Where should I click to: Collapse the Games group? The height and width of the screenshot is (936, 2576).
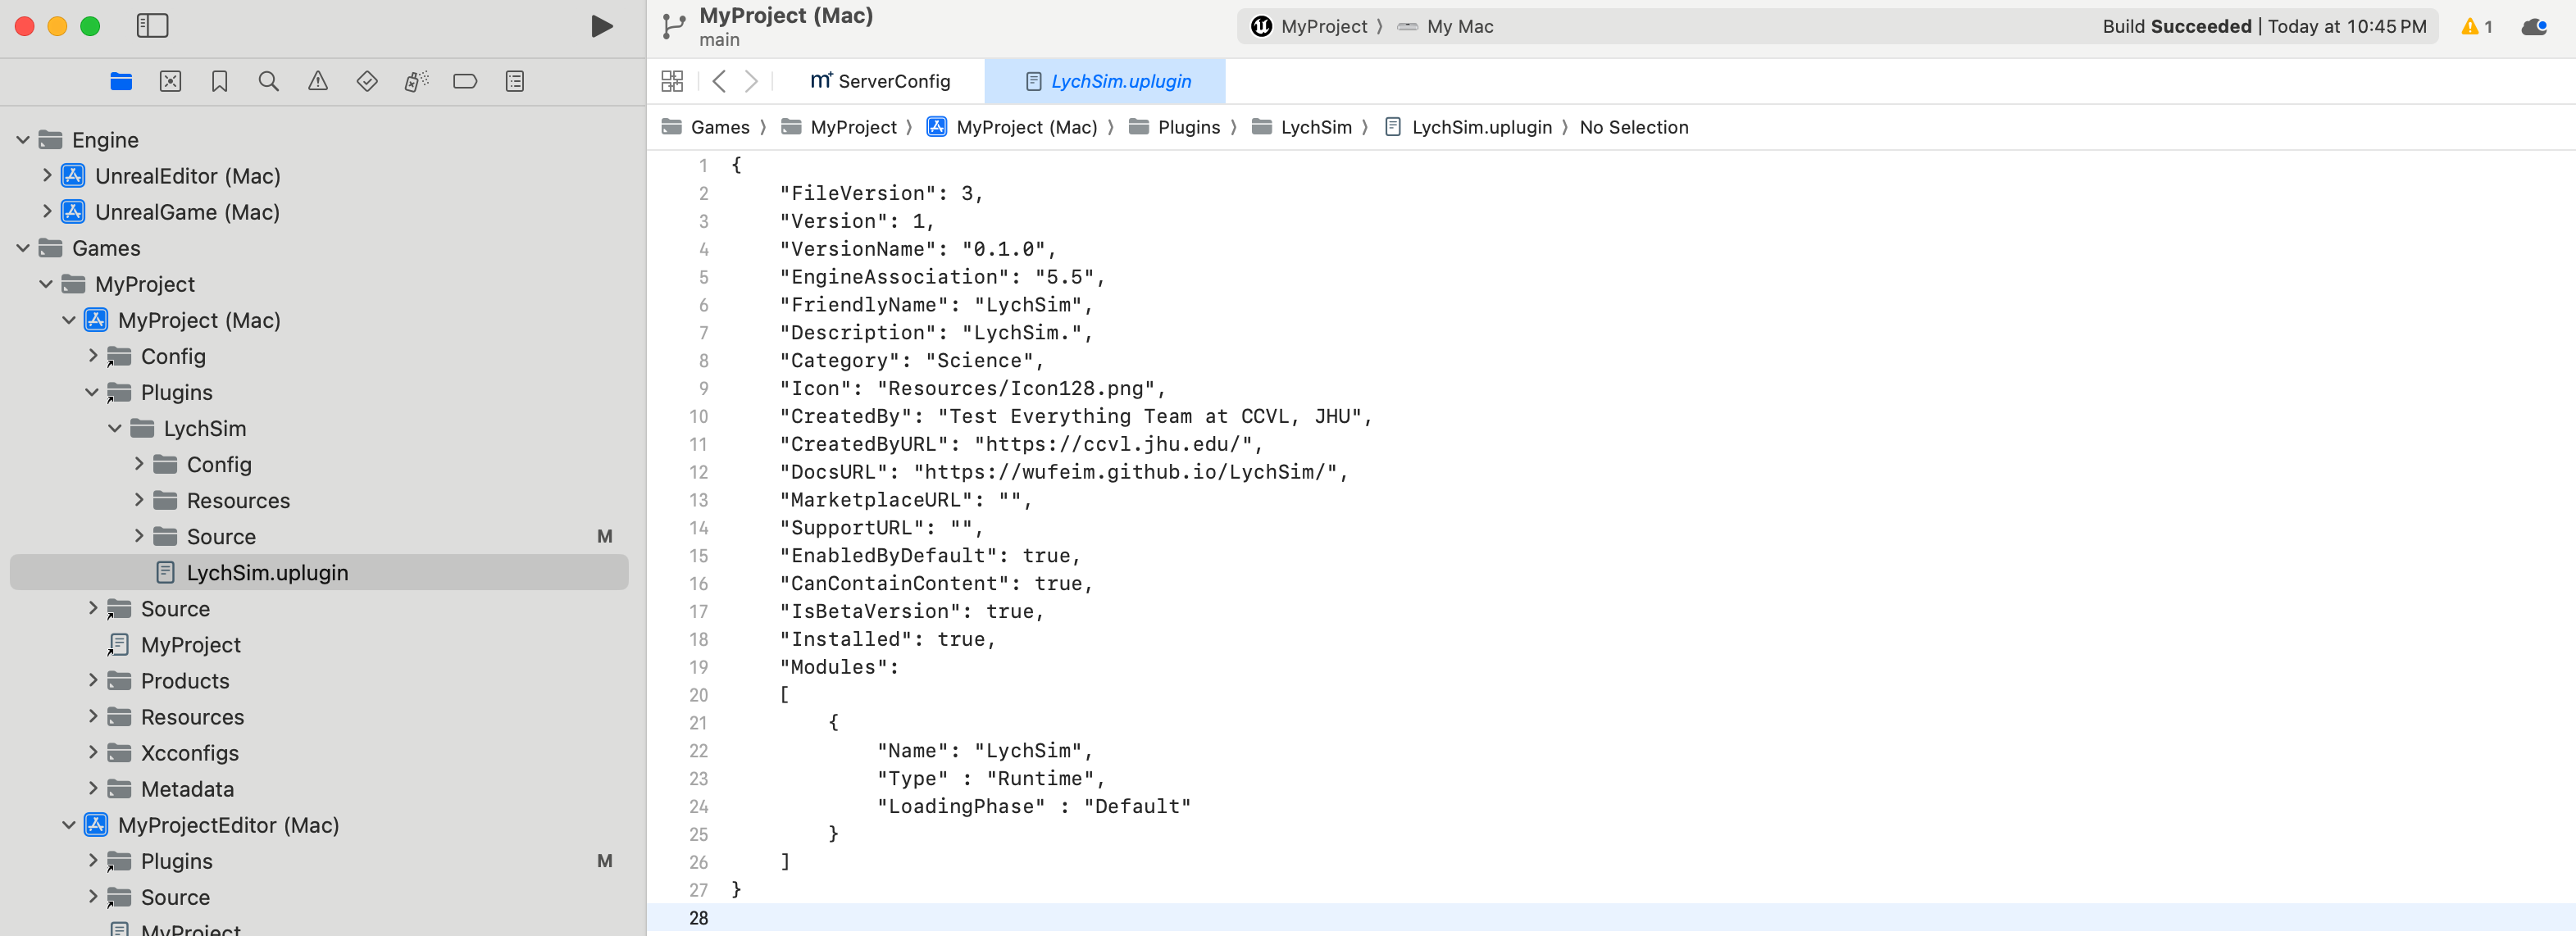[x=22, y=248]
